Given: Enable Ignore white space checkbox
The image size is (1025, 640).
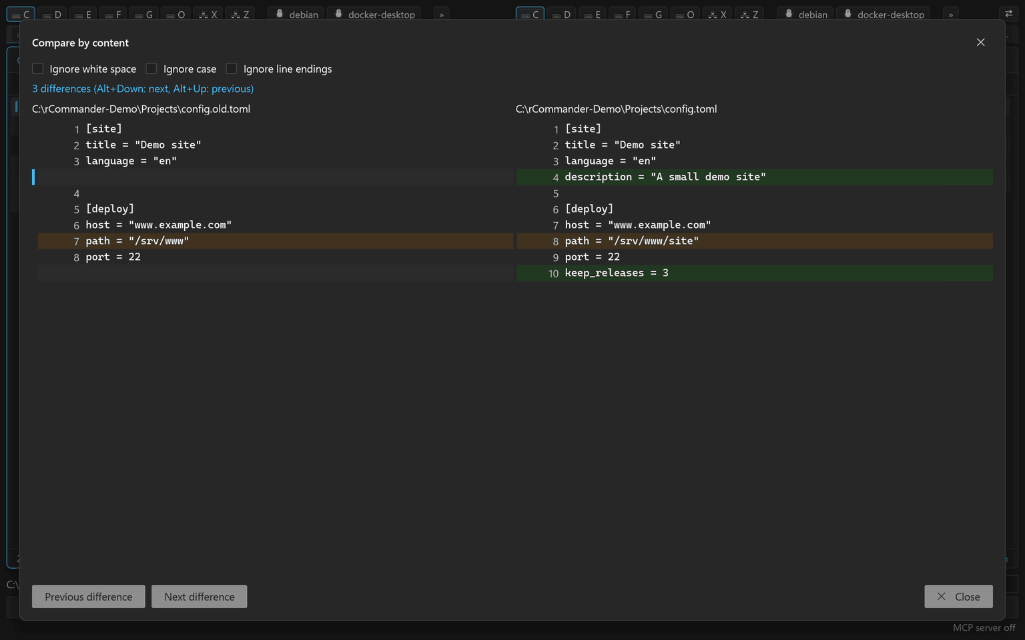Looking at the screenshot, I should tap(38, 69).
